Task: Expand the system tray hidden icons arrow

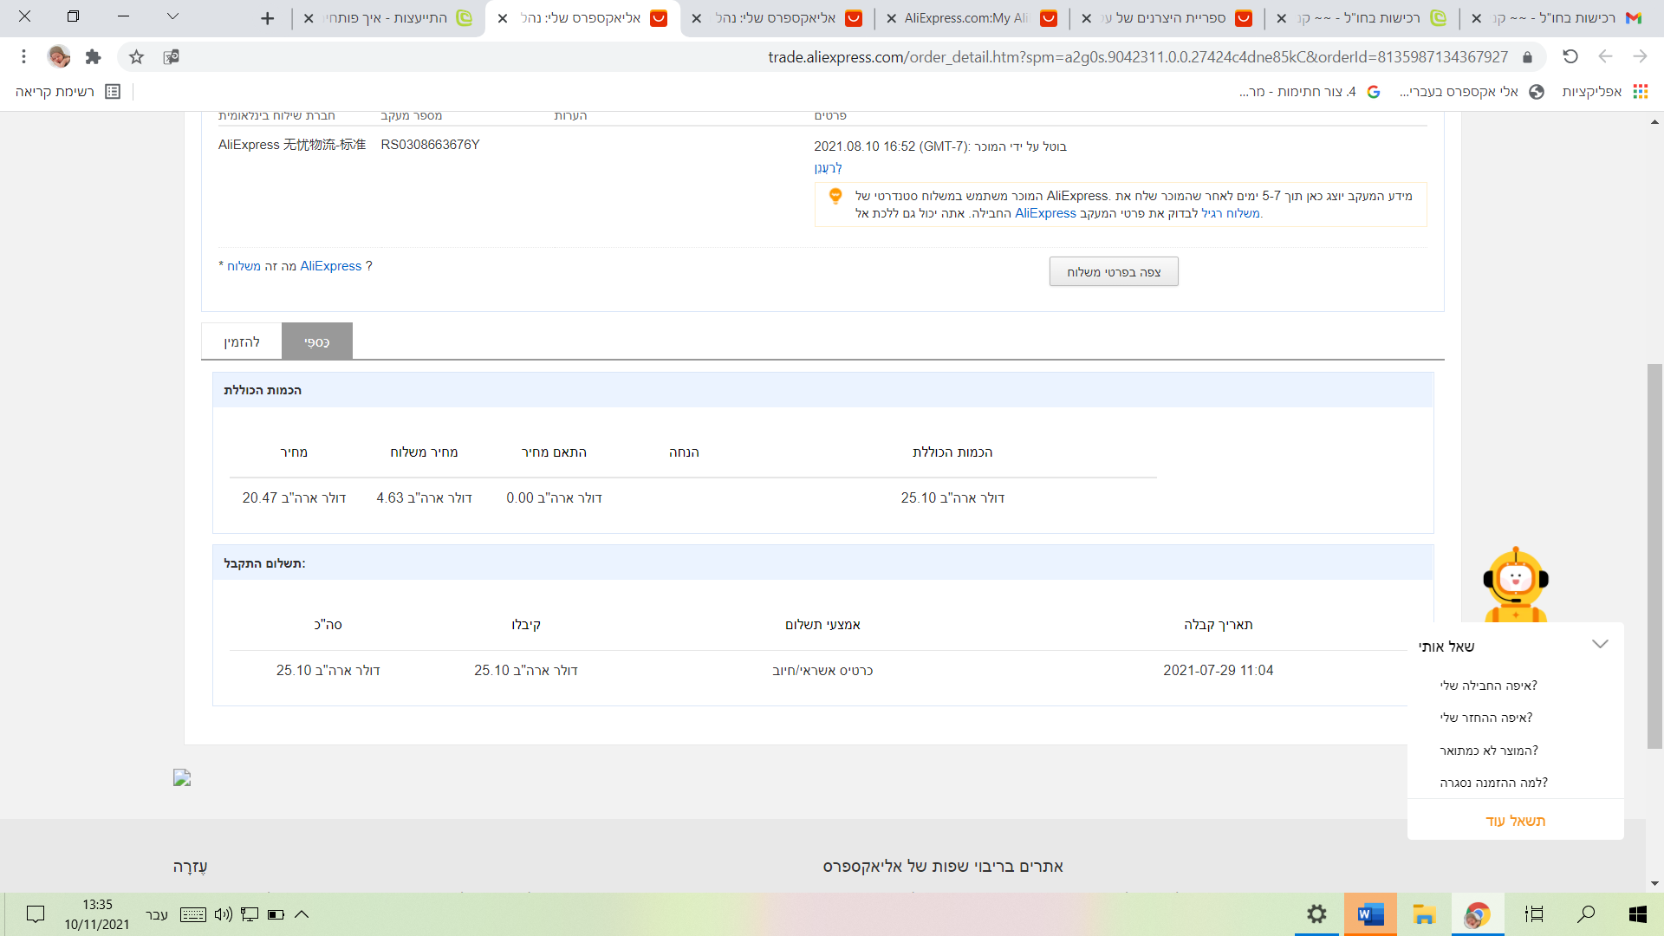Action: 302,914
